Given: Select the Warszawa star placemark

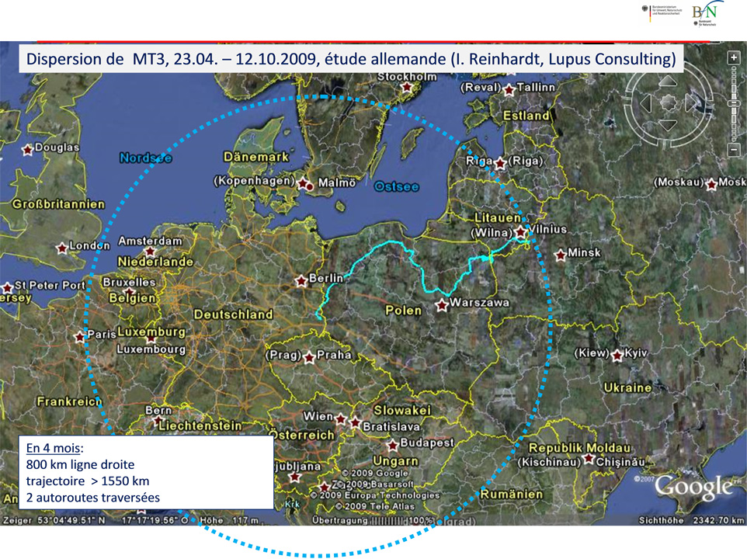Looking at the screenshot, I should pos(442,305).
